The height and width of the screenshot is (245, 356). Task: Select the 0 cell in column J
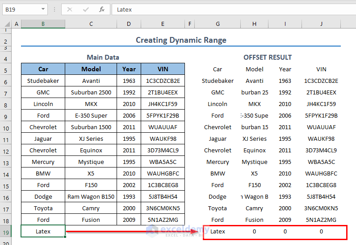tap(321, 231)
